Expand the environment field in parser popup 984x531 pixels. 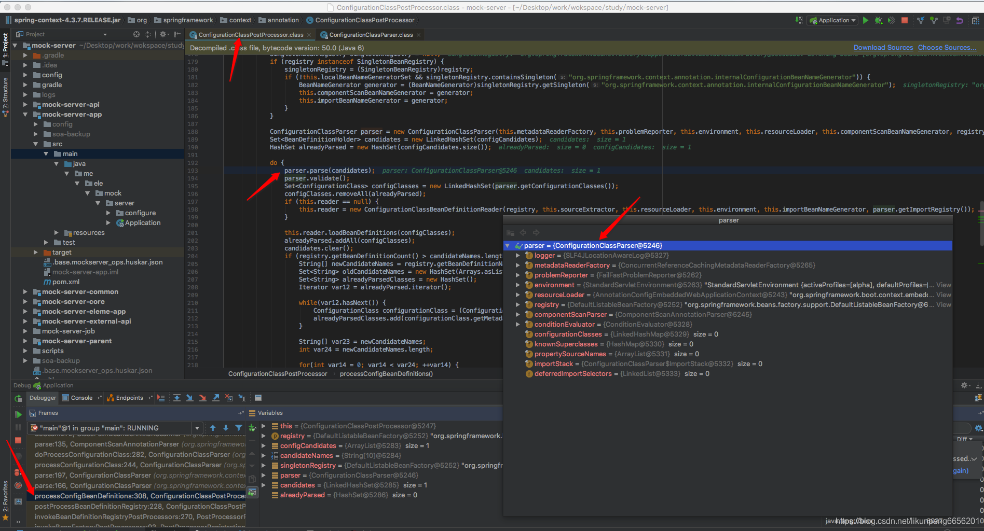517,285
